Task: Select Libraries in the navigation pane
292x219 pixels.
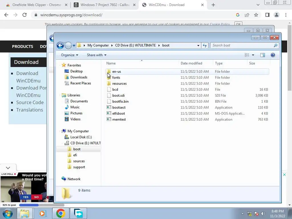Action: click(x=74, y=95)
